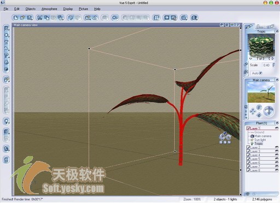This screenshot has width=280, height=203.
Task: Open the render options icon
Action: click(x=174, y=18)
